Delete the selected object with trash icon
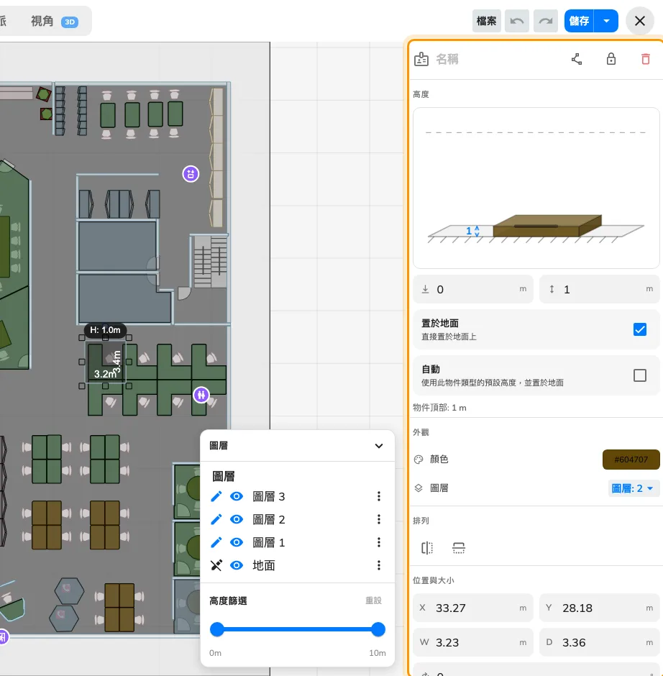Image resolution: width=663 pixels, height=676 pixels. 645,59
